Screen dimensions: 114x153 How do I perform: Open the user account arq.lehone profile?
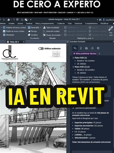(108, 20)
